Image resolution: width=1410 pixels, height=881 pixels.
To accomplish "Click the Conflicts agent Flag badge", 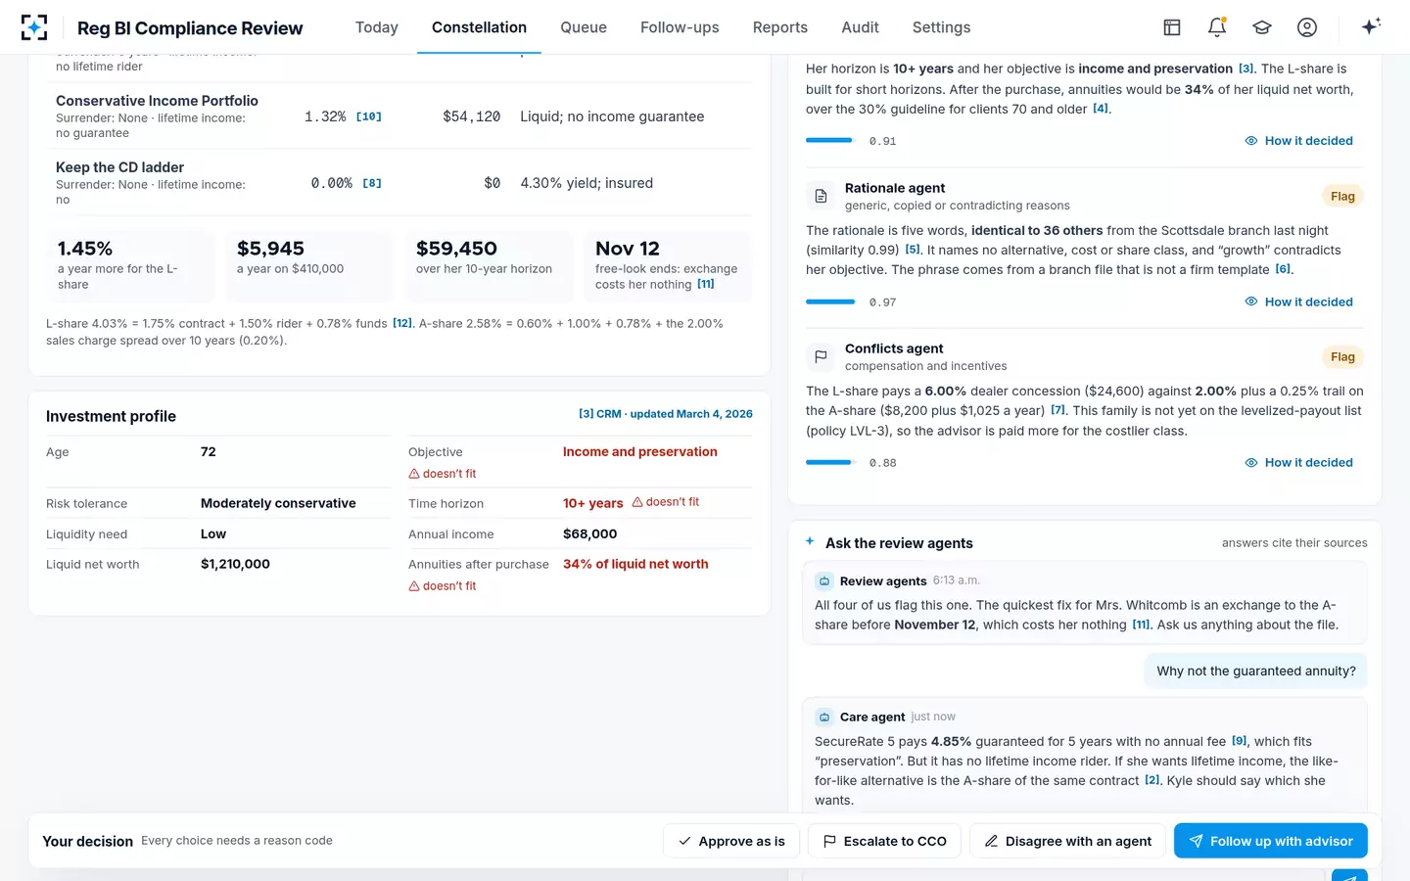I will [1342, 357].
